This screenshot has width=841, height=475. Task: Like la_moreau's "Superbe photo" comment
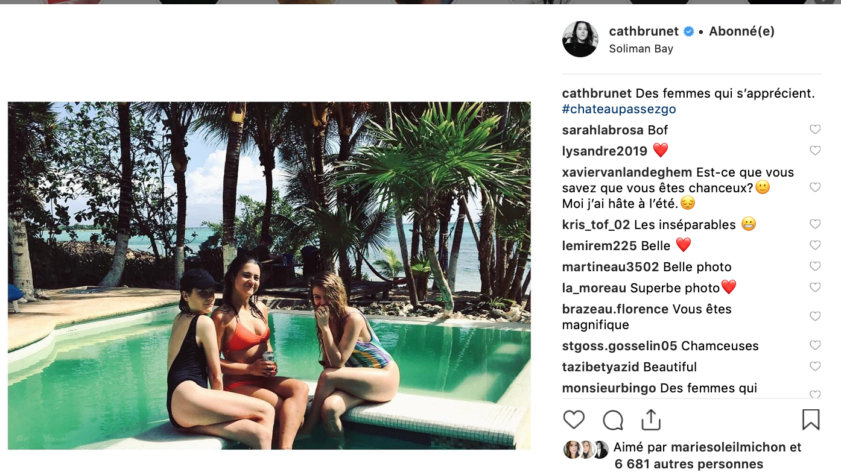[815, 288]
